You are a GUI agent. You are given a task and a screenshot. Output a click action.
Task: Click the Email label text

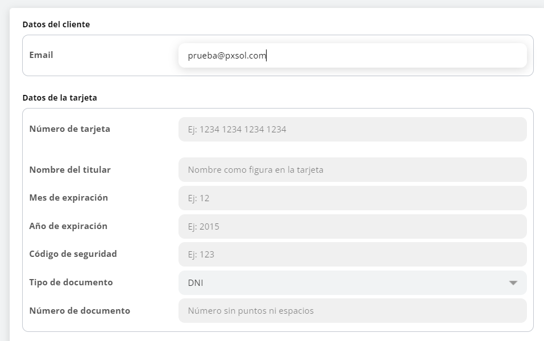coord(41,55)
